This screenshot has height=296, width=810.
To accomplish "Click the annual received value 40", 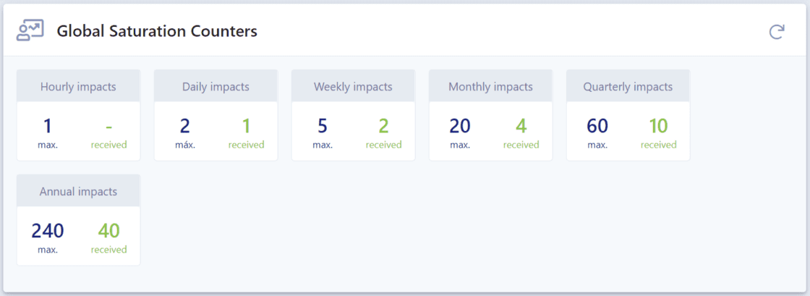I will 108,231.
